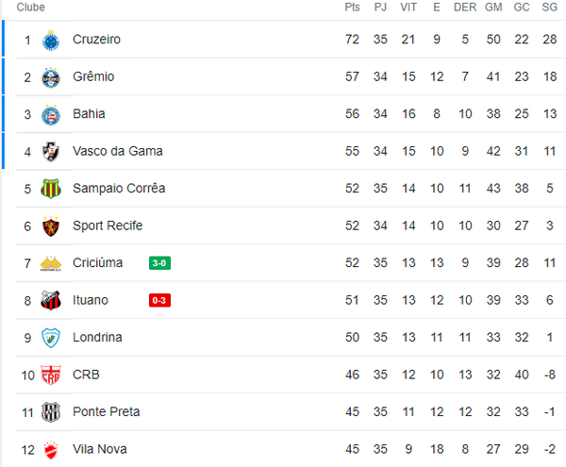The width and height of the screenshot is (566, 467).
Task: Click the Sport Recife crest icon
Action: 51,226
